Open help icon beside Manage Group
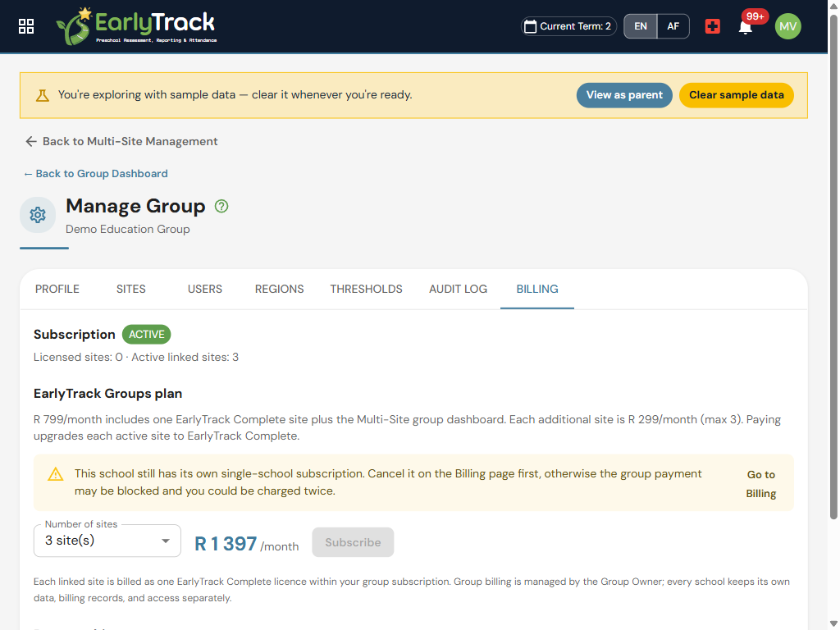840x630 pixels. pos(221,206)
